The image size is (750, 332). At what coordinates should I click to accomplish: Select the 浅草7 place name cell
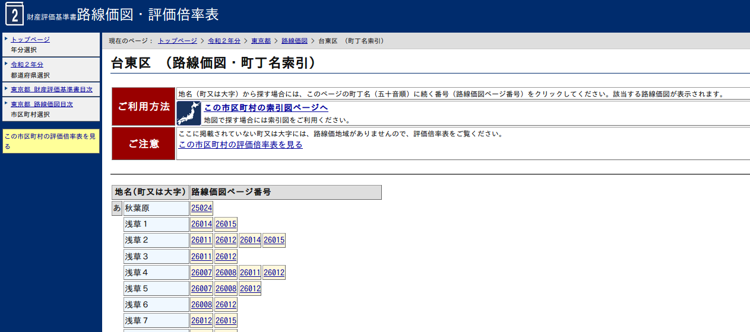[x=156, y=320]
